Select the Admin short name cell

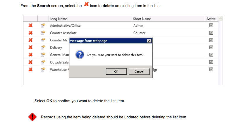[x=138, y=26]
